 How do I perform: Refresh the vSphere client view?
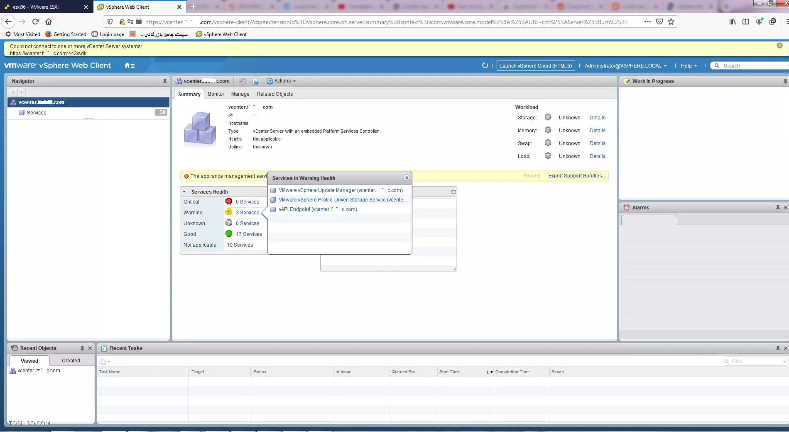point(485,66)
